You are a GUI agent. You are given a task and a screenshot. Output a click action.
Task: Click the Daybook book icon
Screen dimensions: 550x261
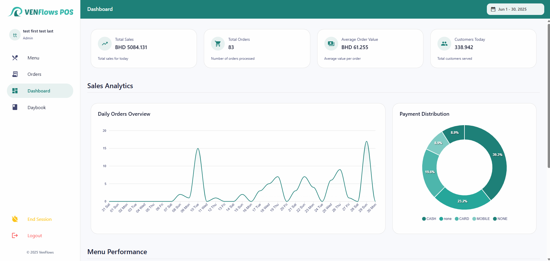point(15,107)
